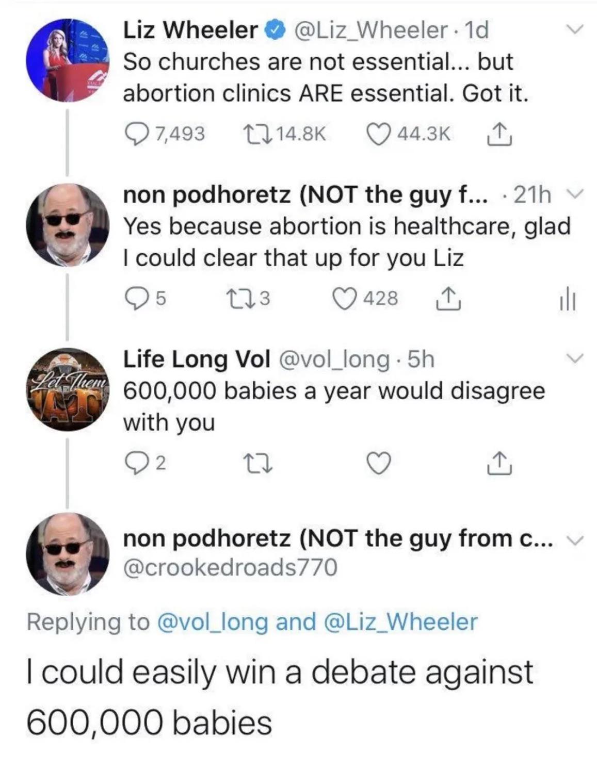Open the dropdown chevron on Liz Wheeler's tweet

(x=573, y=29)
